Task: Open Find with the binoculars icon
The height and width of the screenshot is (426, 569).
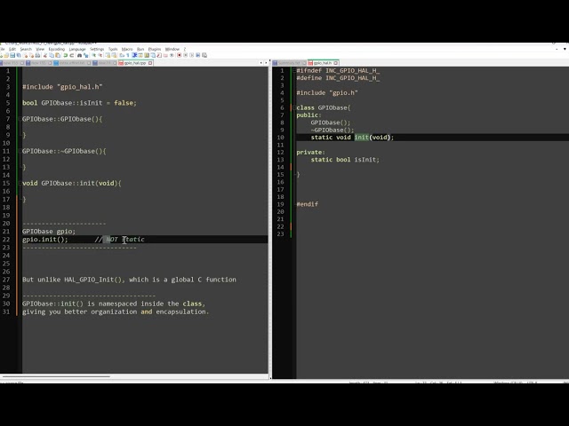Action: pyautogui.click(x=79, y=55)
